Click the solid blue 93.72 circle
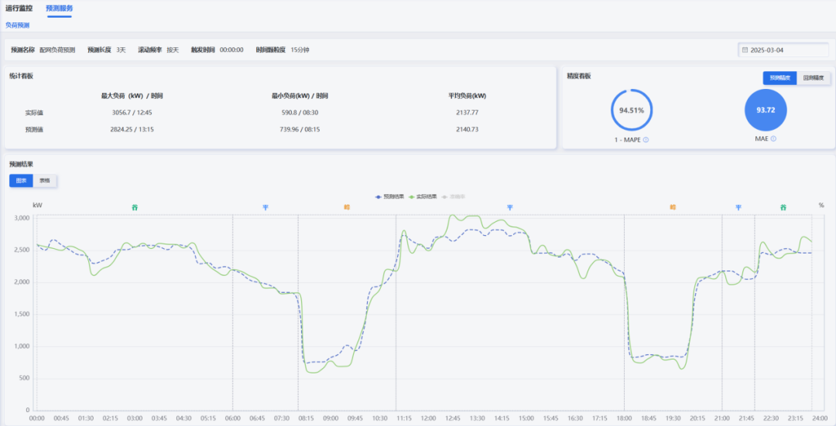The image size is (836, 426). click(766, 111)
